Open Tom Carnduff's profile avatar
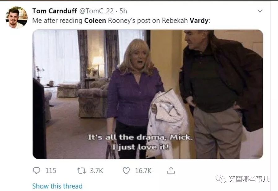Screen dimensions: 278x191 (17, 18)
